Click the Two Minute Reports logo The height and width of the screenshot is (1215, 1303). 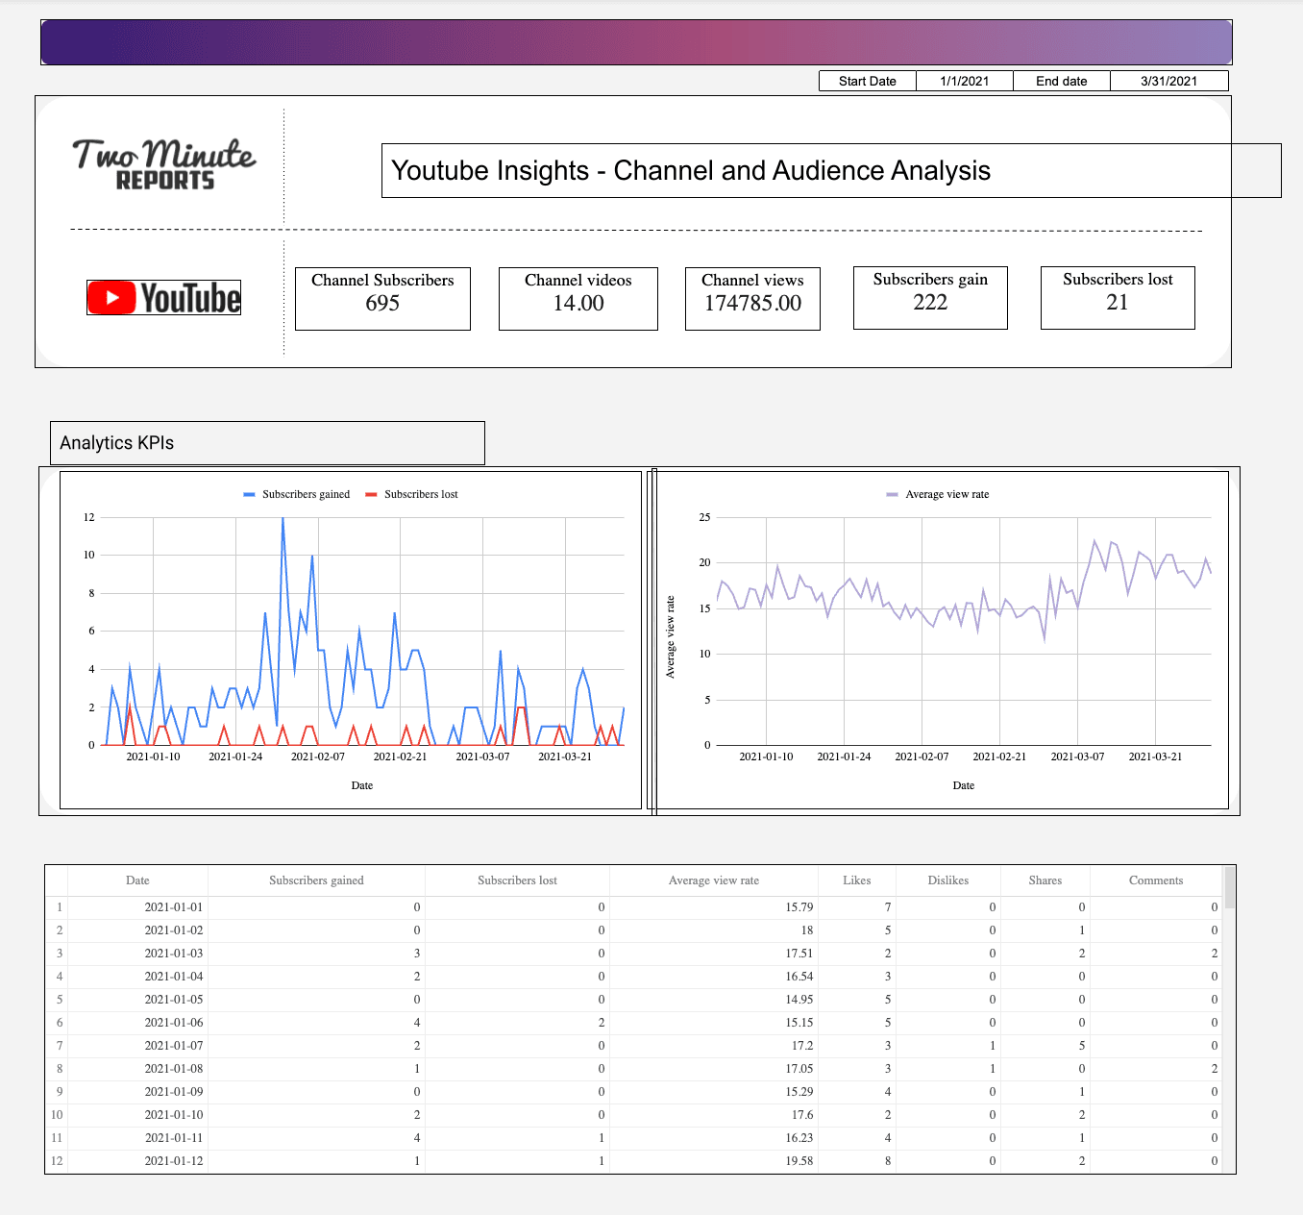(163, 164)
